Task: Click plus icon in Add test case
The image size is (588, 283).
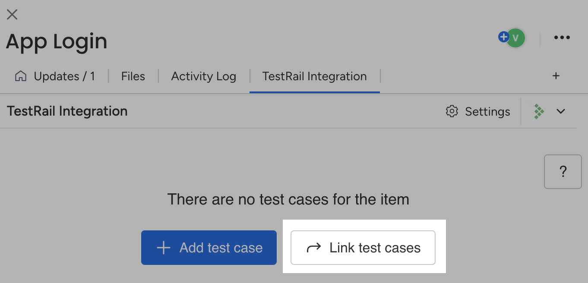Action: (x=163, y=248)
